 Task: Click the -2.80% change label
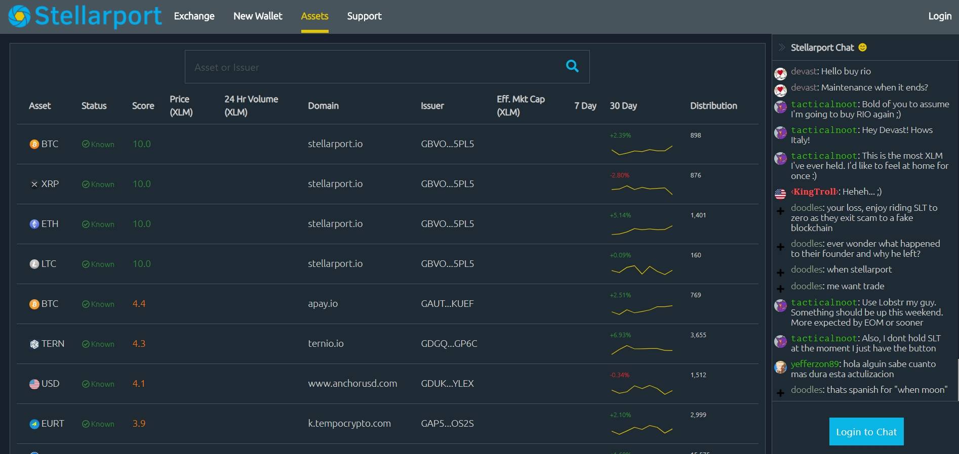(x=620, y=175)
